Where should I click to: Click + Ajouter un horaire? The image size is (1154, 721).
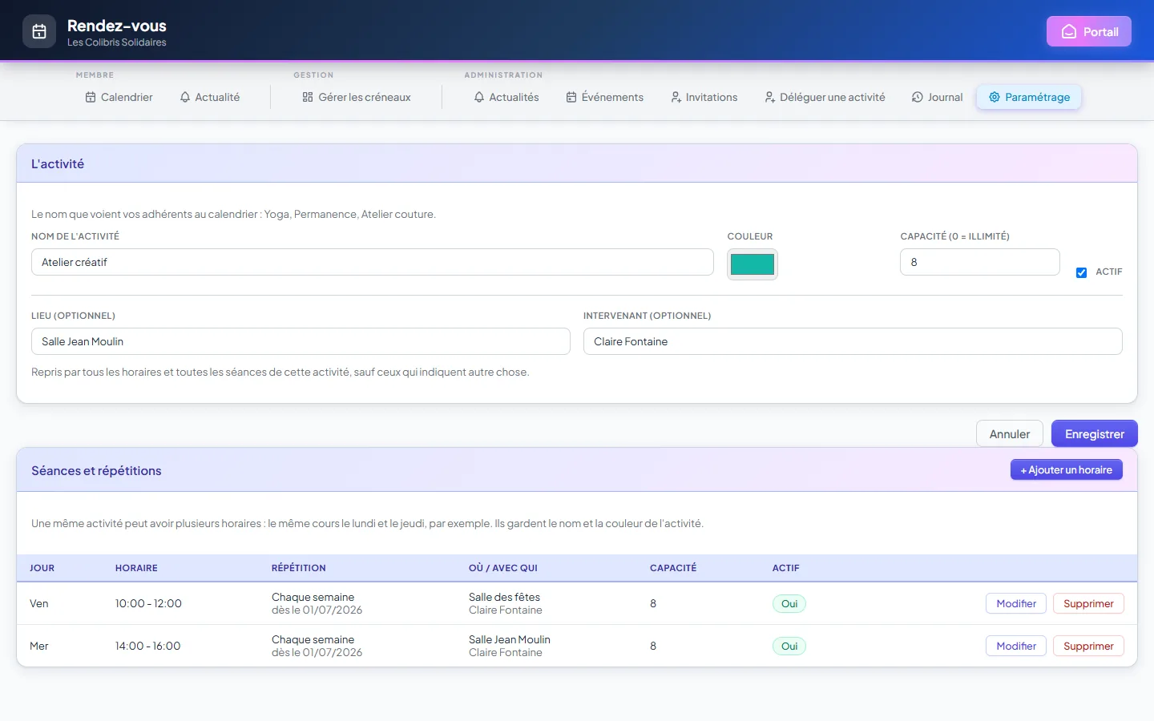[1067, 470]
